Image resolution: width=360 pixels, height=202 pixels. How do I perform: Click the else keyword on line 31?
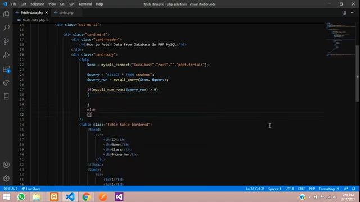pyautogui.click(x=91, y=109)
